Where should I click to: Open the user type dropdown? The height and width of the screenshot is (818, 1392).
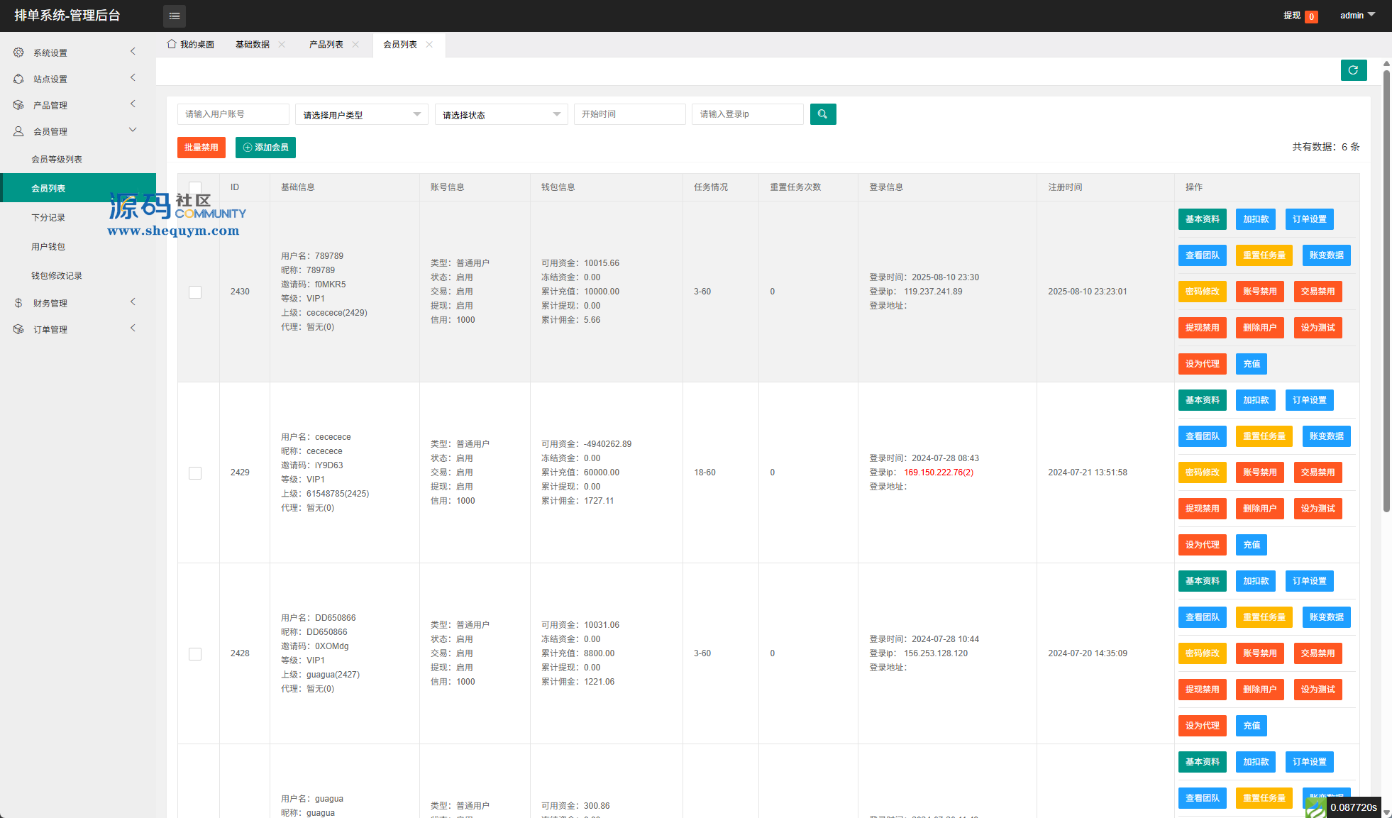click(361, 114)
